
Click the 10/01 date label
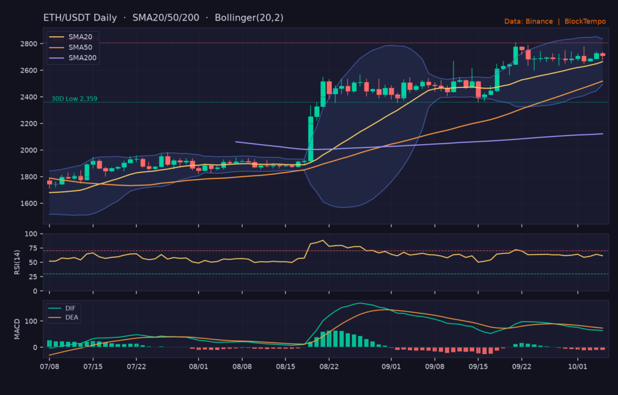tap(578, 367)
